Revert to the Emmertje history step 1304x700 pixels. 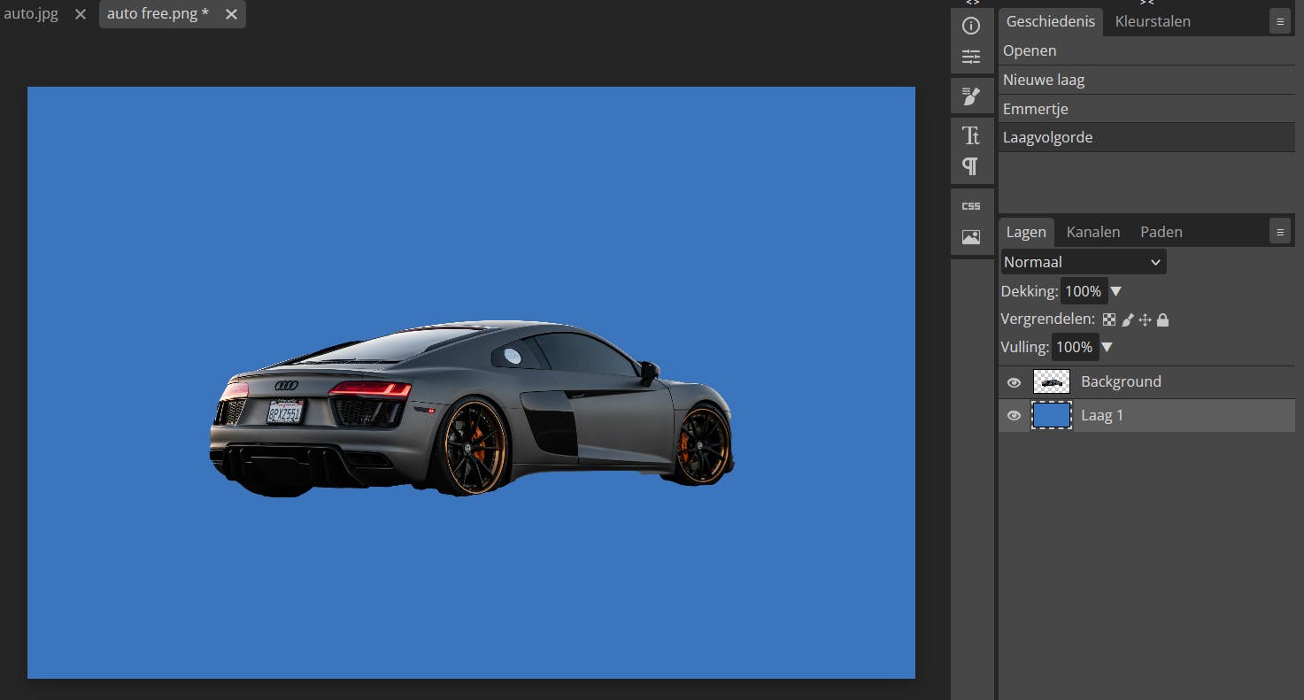point(1035,109)
